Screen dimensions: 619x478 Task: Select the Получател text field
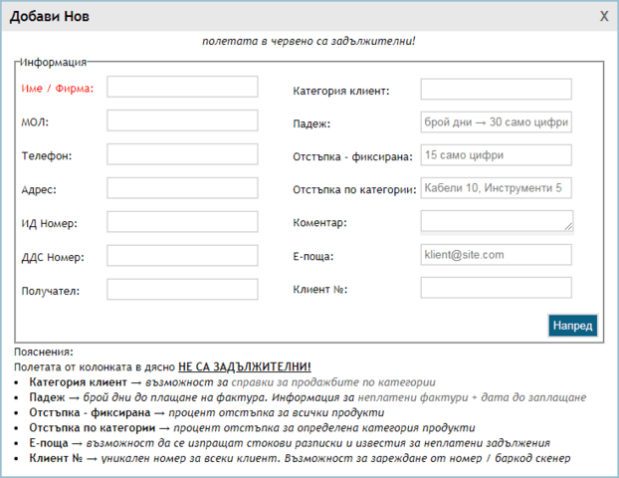click(182, 290)
